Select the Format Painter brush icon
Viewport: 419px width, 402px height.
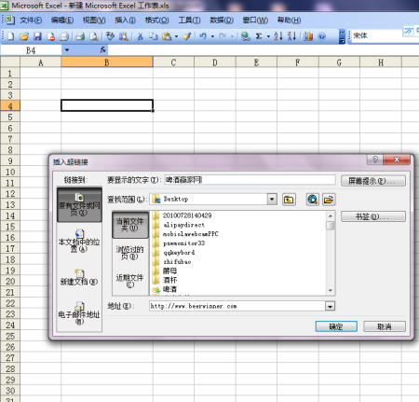[187, 36]
